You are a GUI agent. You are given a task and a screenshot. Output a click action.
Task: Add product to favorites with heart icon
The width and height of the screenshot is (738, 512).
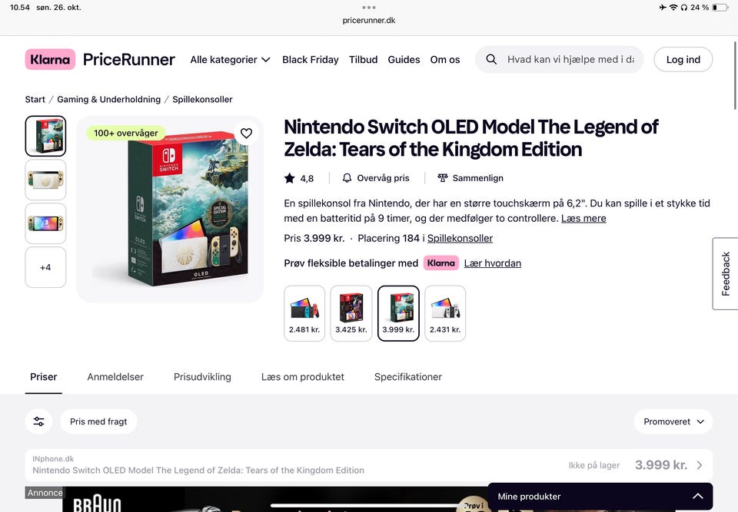pyautogui.click(x=246, y=134)
